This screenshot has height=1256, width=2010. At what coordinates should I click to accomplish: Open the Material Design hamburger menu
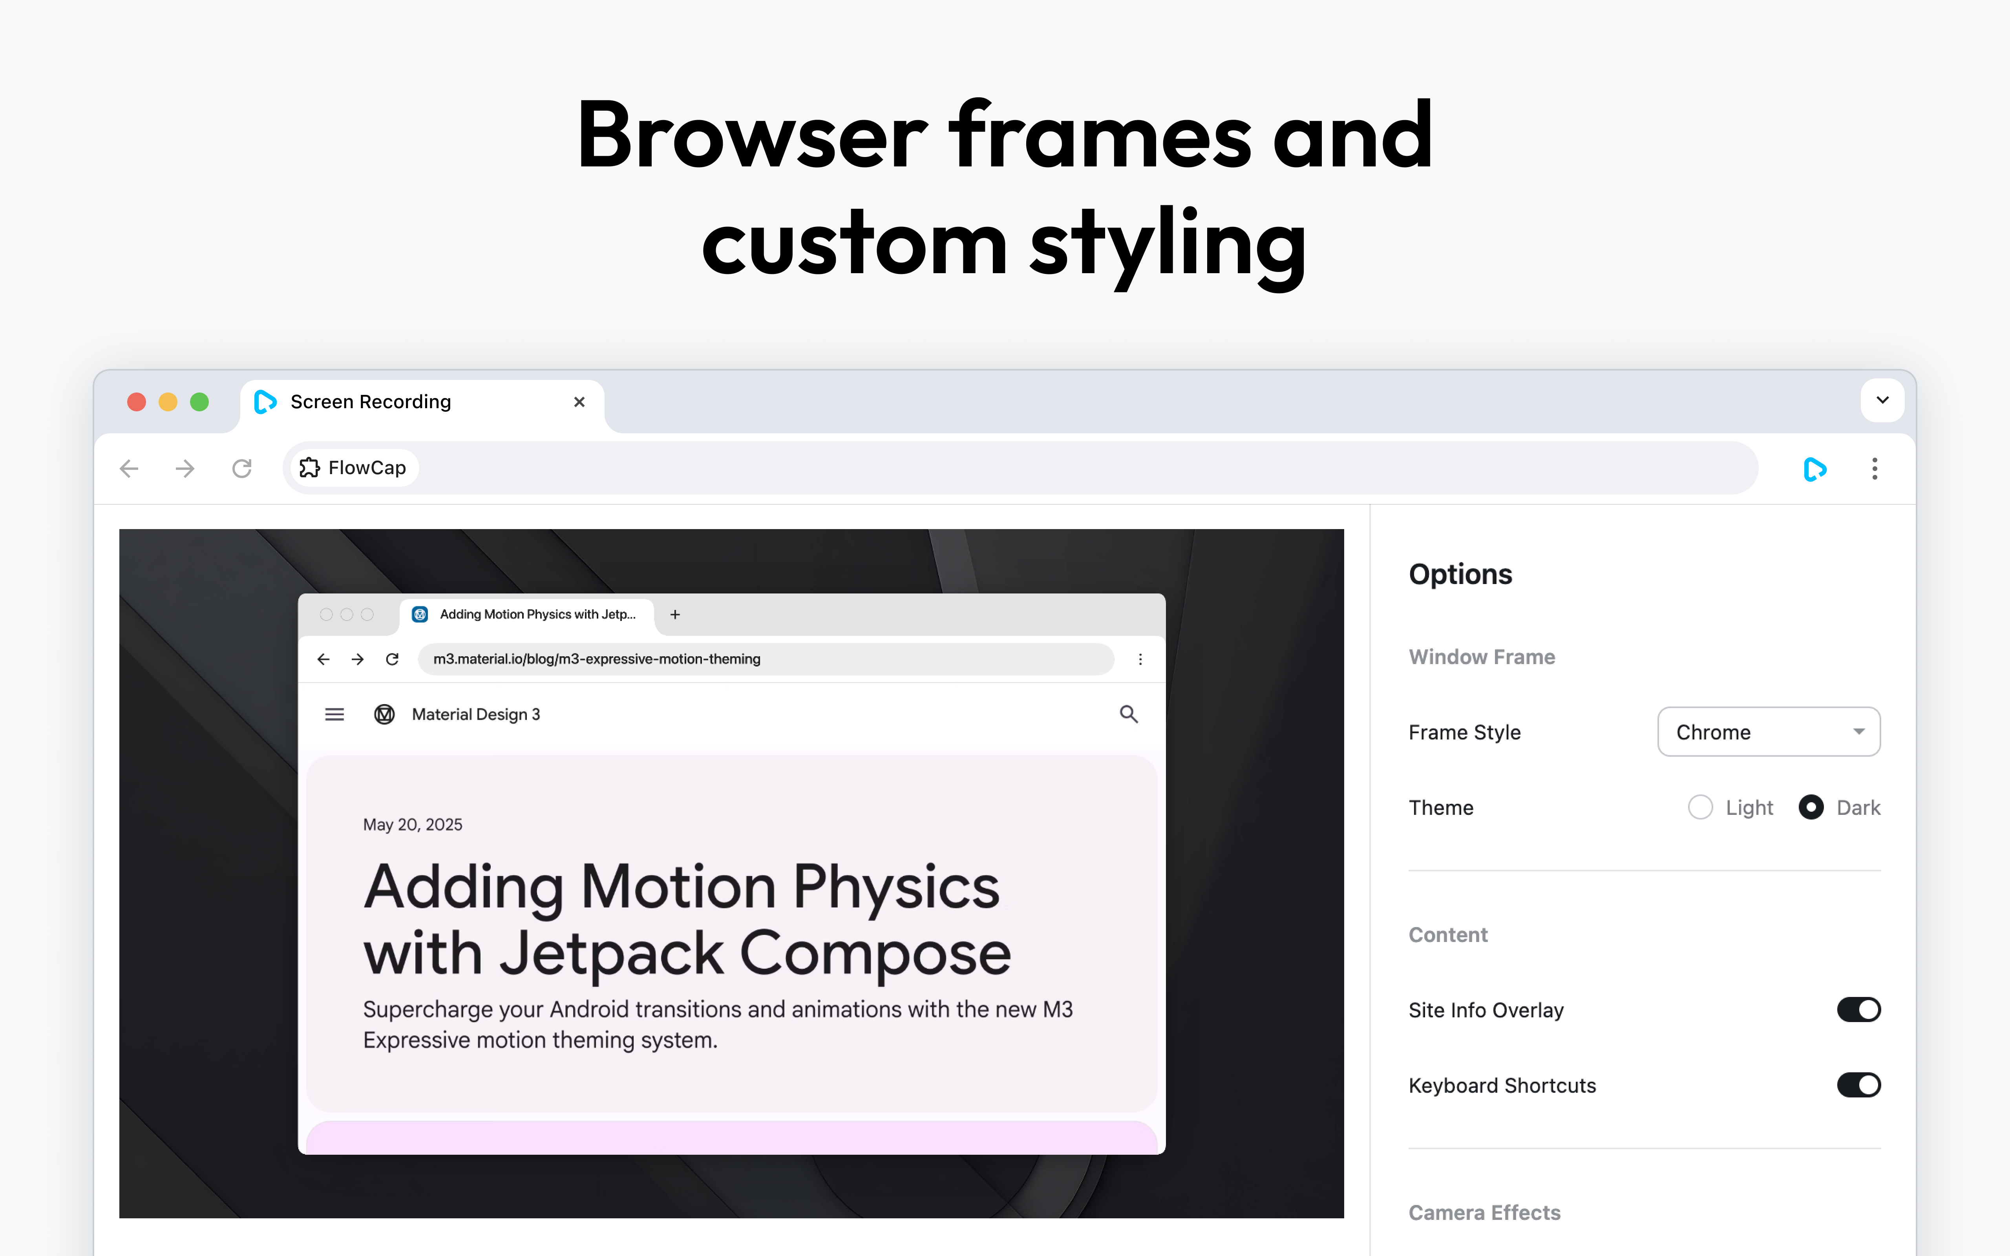(335, 714)
